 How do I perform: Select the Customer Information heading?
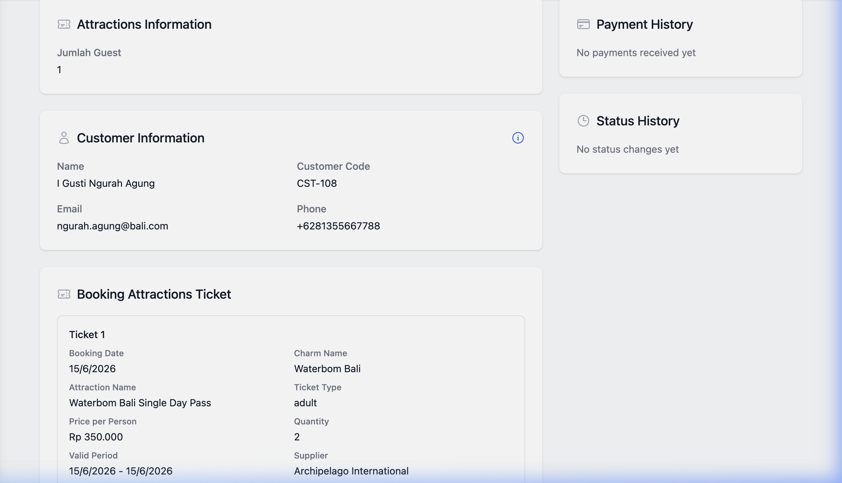click(140, 138)
